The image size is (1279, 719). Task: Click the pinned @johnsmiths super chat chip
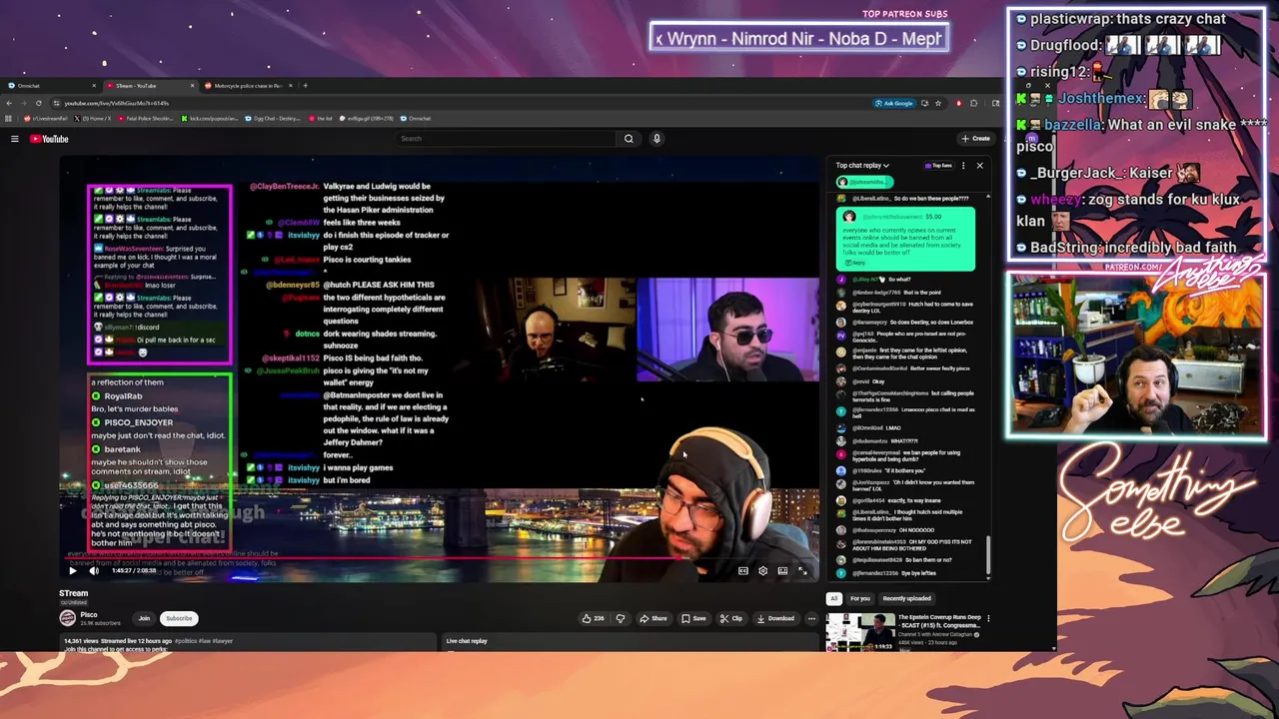click(x=863, y=183)
